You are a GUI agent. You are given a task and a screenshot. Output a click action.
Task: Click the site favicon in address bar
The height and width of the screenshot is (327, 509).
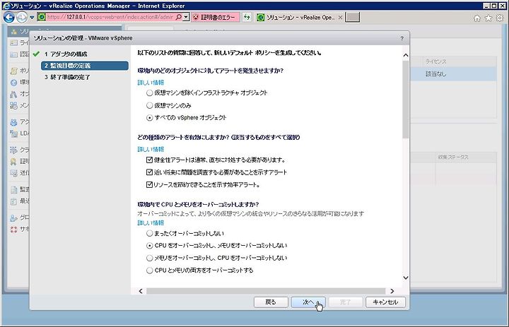tap(42, 17)
